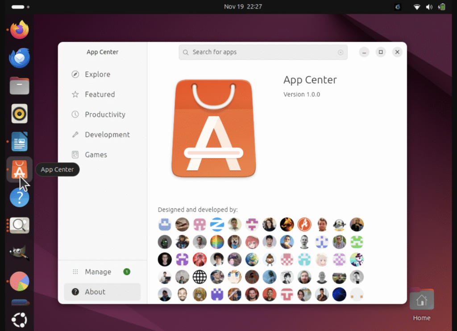Launch Rhythmbox from the dock
The width and height of the screenshot is (457, 331).
(x=20, y=113)
